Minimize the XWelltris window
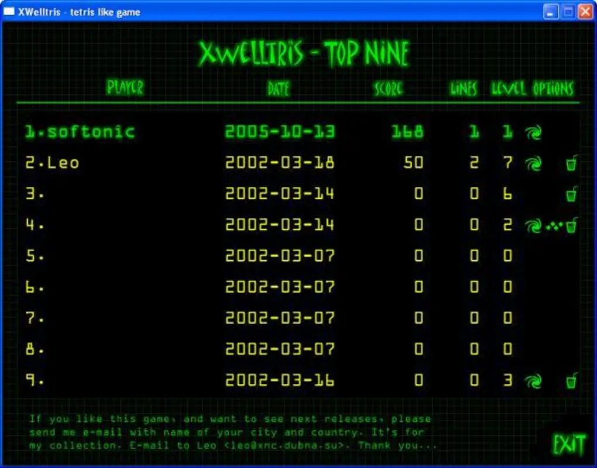This screenshot has height=468, width=597. point(550,12)
